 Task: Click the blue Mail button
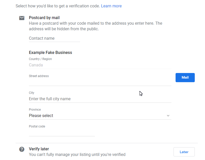point(185,78)
